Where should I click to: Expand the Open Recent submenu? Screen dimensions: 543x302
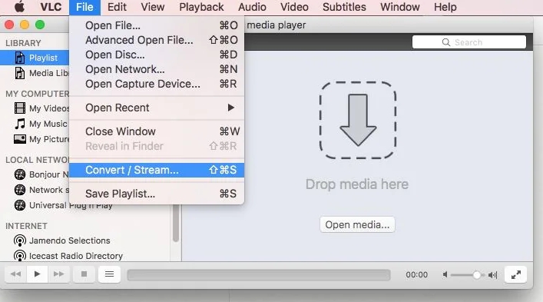click(157, 108)
